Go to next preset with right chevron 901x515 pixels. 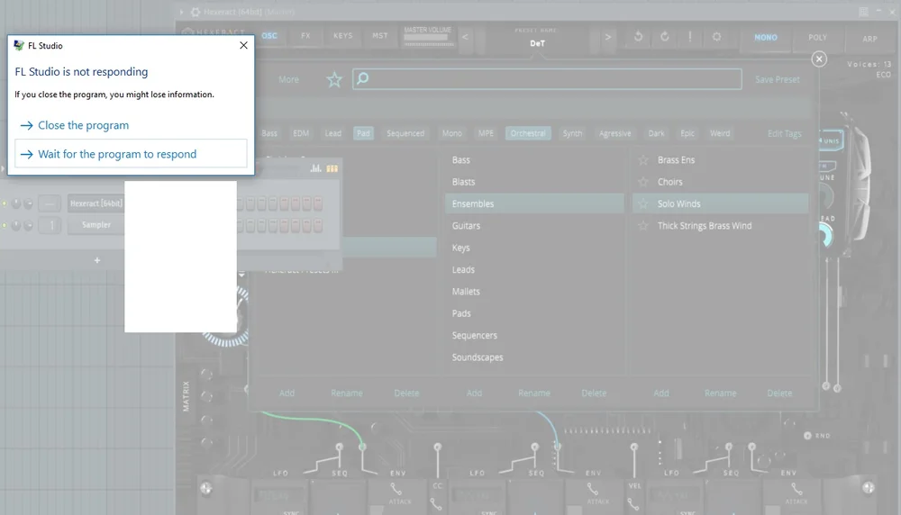pos(607,37)
